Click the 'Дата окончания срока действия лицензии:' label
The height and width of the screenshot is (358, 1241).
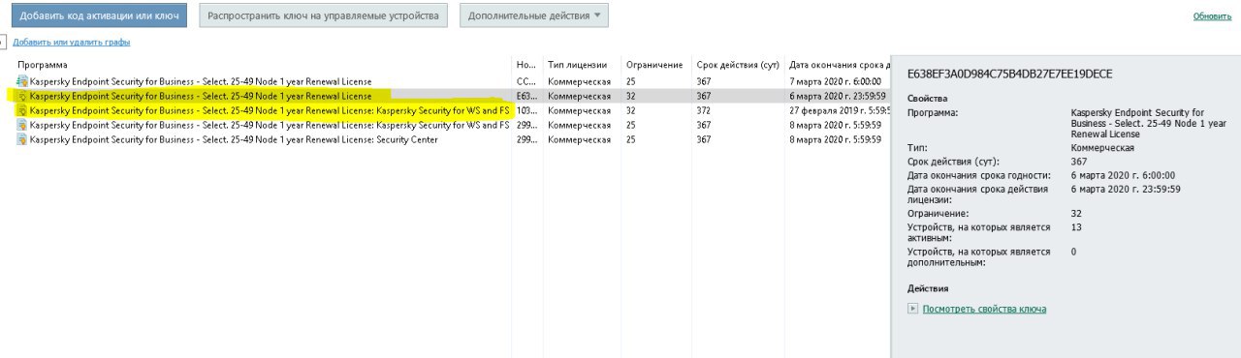click(x=978, y=194)
